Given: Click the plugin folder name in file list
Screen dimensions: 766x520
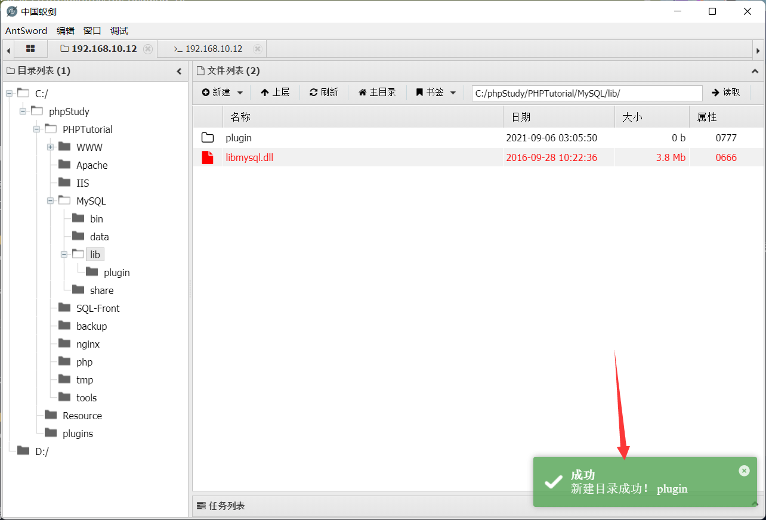Looking at the screenshot, I should tap(239, 138).
